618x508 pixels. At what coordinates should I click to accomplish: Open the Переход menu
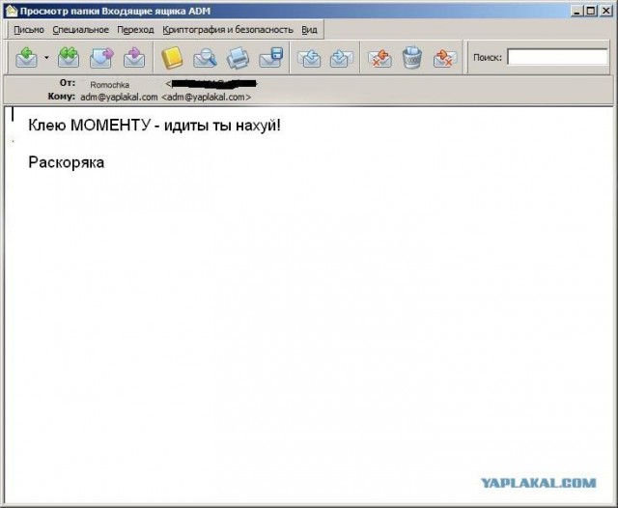coord(135,30)
